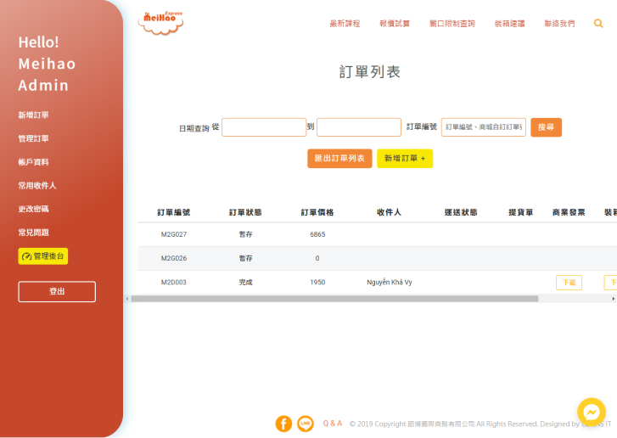Click the horizontal table scrollbar
The width and height of the screenshot is (617, 438).
point(334,299)
